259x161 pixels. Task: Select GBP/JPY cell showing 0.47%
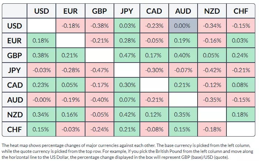pos(127,56)
